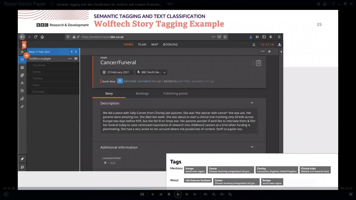Open the help question mark
This screenshot has height=200, width=356.
(333, 4)
